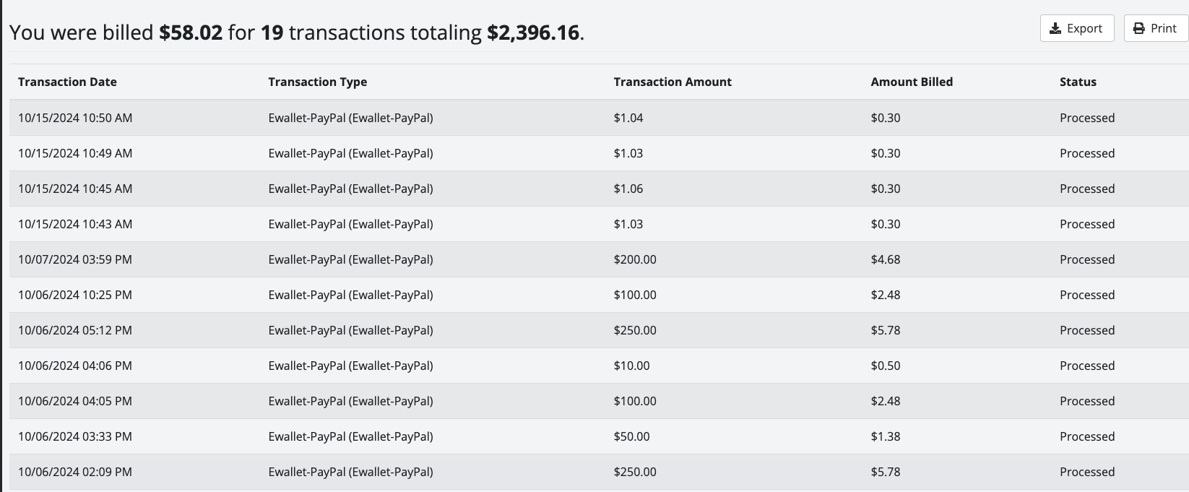Viewport: 1189px width, 492px height.
Task: Select the 10/06/2024 02:09 PM transaction
Action: (x=75, y=472)
